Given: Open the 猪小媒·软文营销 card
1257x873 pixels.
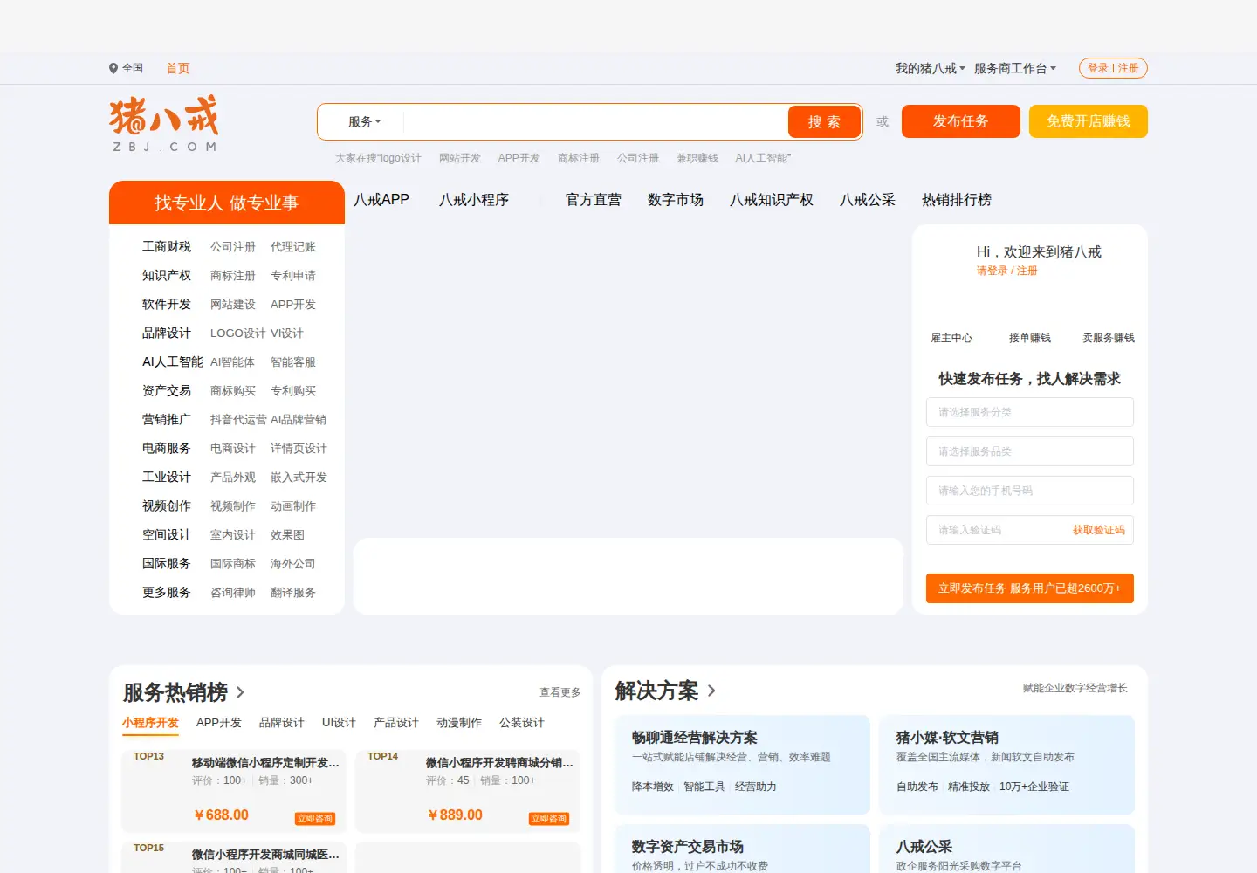Looking at the screenshot, I should [1006, 765].
